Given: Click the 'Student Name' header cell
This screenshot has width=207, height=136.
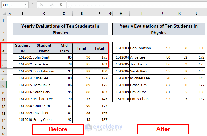Looking at the screenshot, I should point(44,48).
